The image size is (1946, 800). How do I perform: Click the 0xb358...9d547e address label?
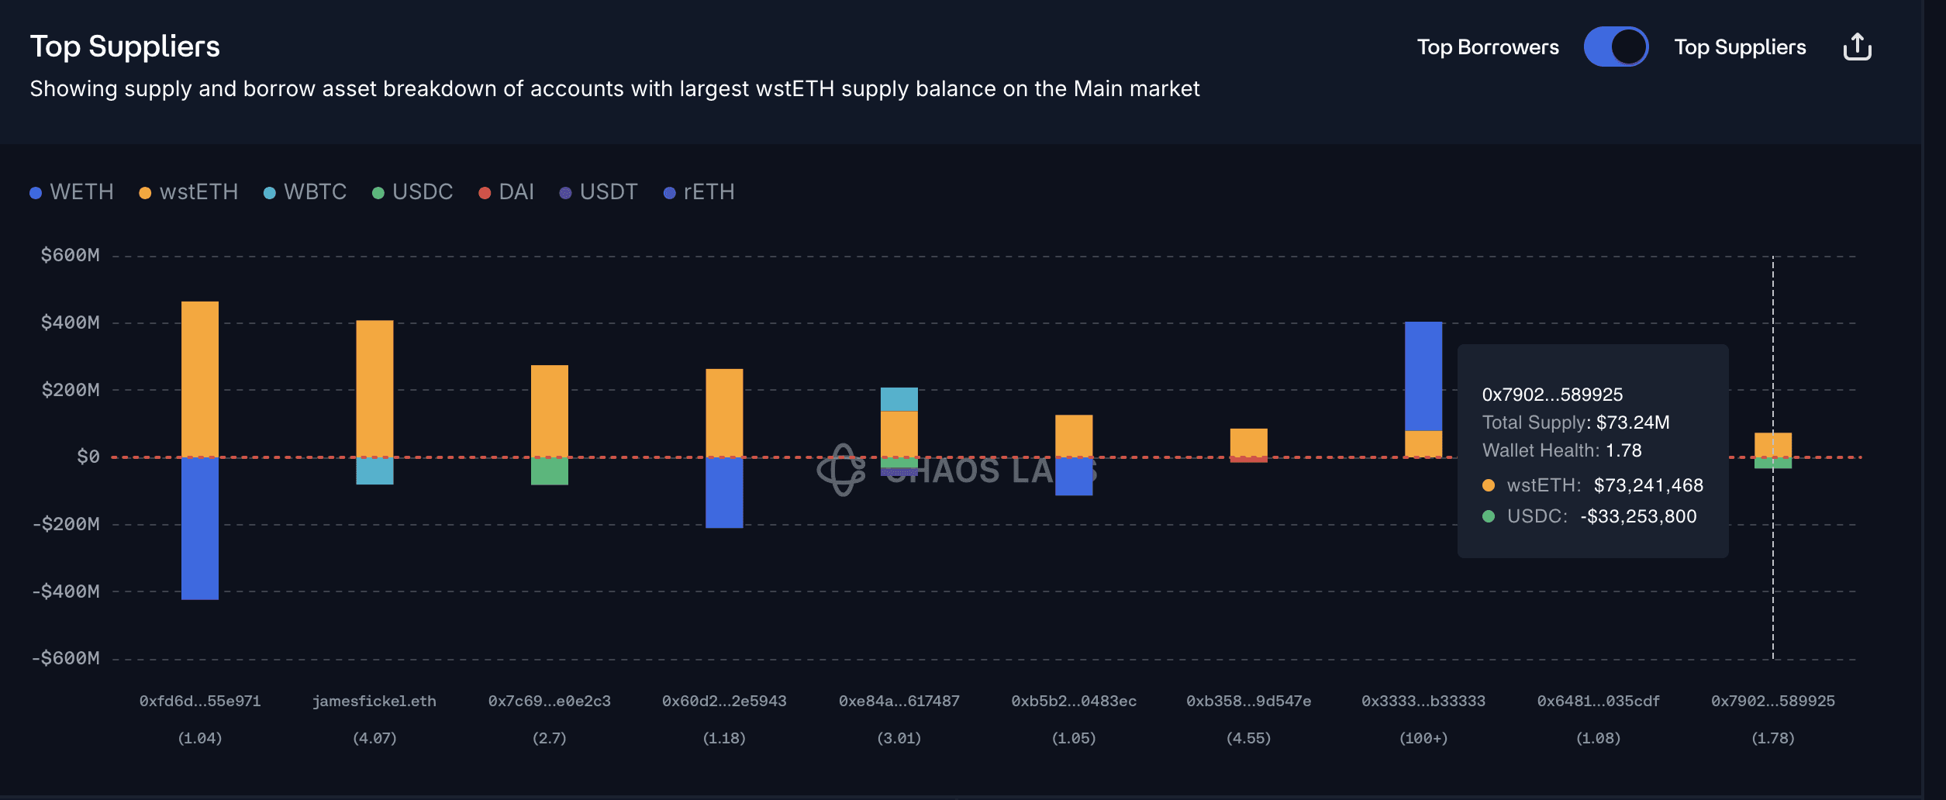1249,702
